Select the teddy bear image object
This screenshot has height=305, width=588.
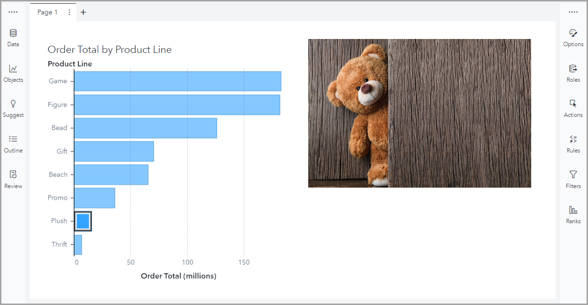pyautogui.click(x=419, y=113)
